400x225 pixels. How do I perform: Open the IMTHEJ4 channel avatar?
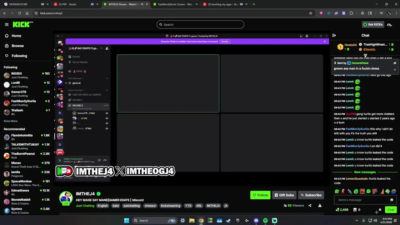pos(66,198)
